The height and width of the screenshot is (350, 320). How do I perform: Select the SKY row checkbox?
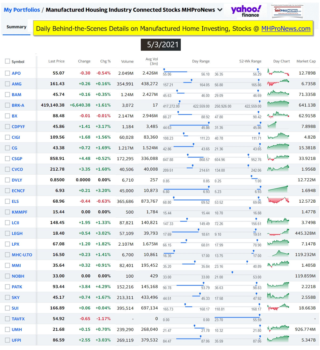coord(7,297)
